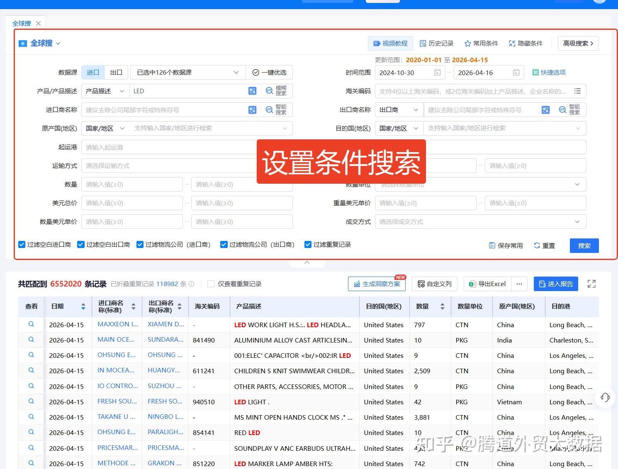Open 常用条件 saved conditions
The image size is (618, 469).
tap(481, 44)
